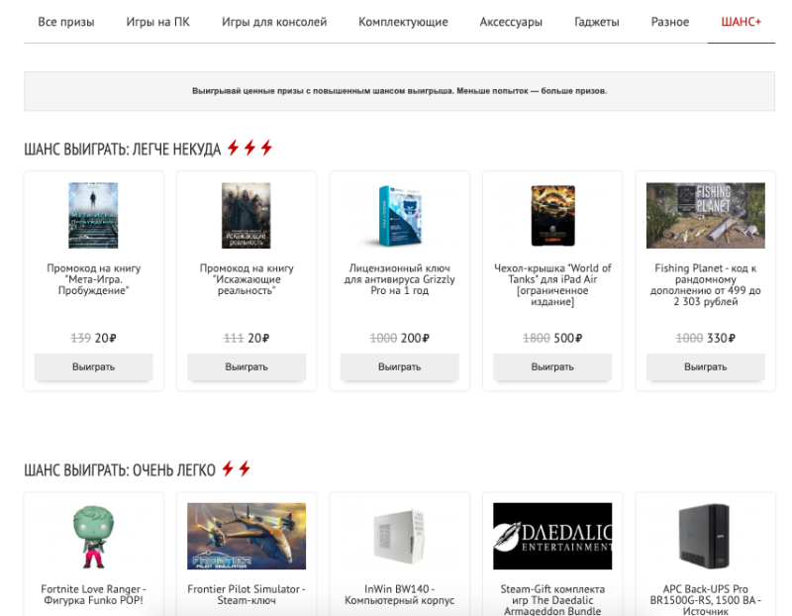This screenshot has width=792, height=616.
Task: Open the Fortnite Love Ranger Funko figure image
Action: (x=93, y=537)
